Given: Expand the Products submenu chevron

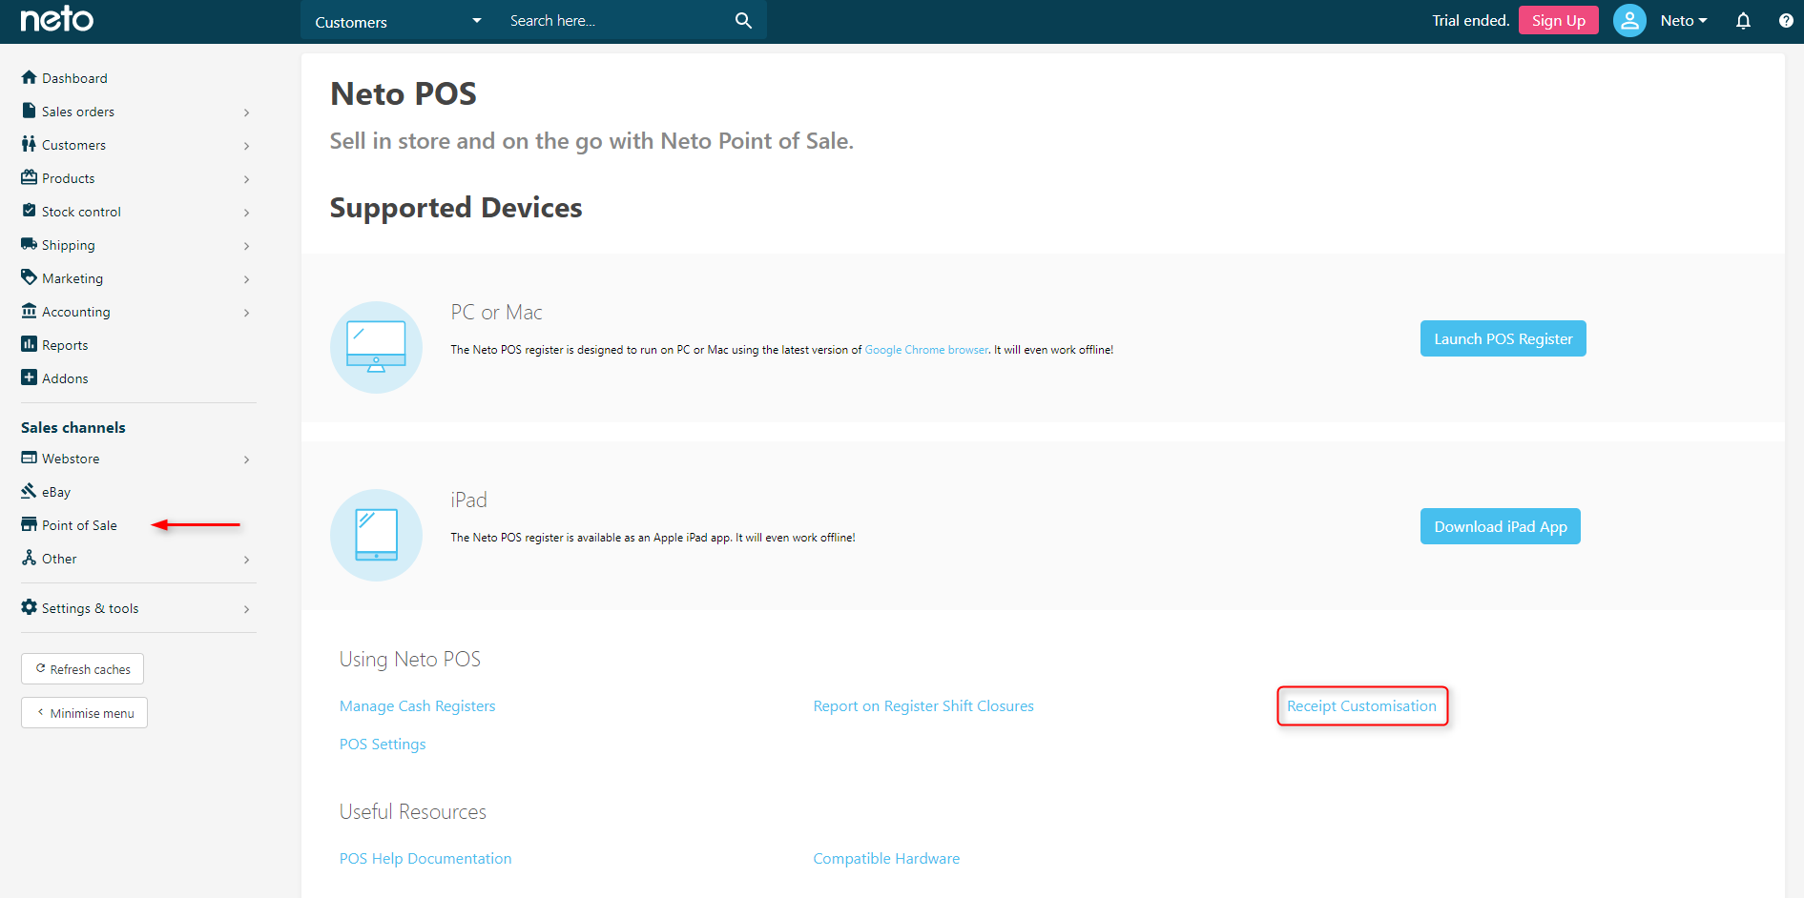Looking at the screenshot, I should (246, 179).
